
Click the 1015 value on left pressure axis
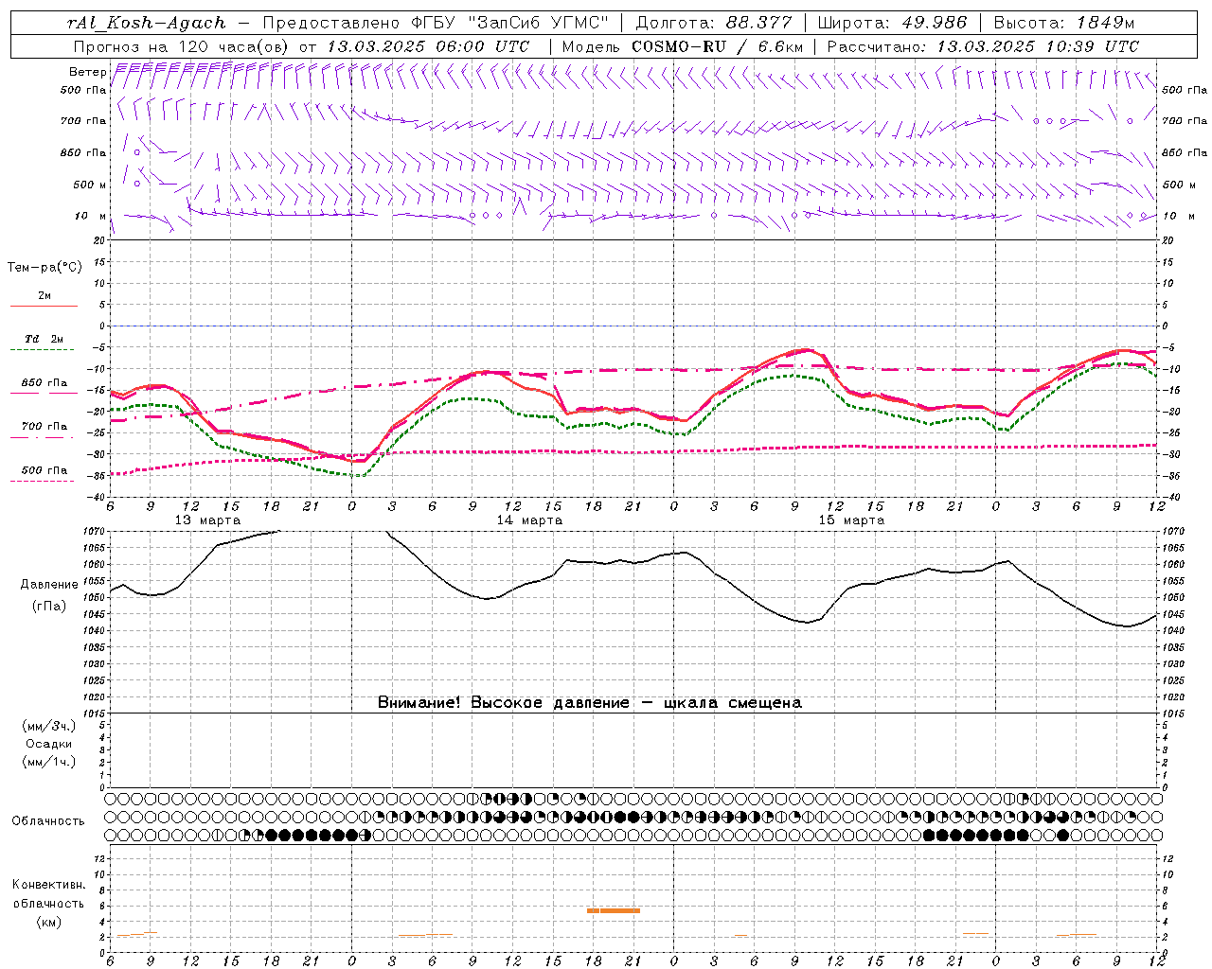coord(96,714)
